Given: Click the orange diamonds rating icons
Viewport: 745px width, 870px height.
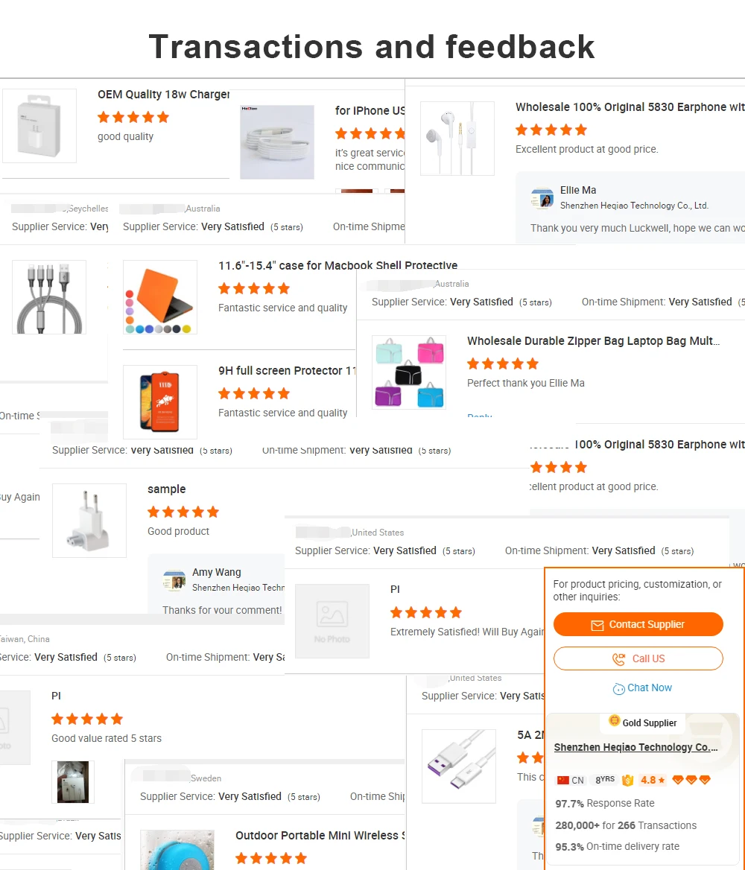Looking at the screenshot, I should point(691,780).
